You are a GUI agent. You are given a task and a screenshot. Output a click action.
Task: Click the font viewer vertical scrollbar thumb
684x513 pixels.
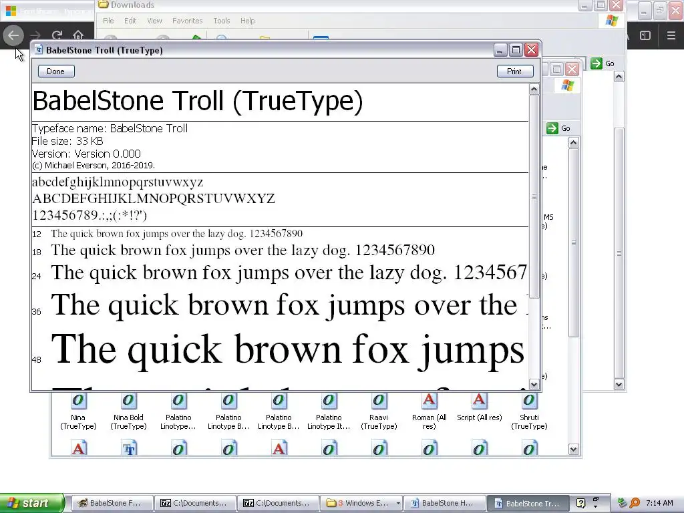pos(534,196)
